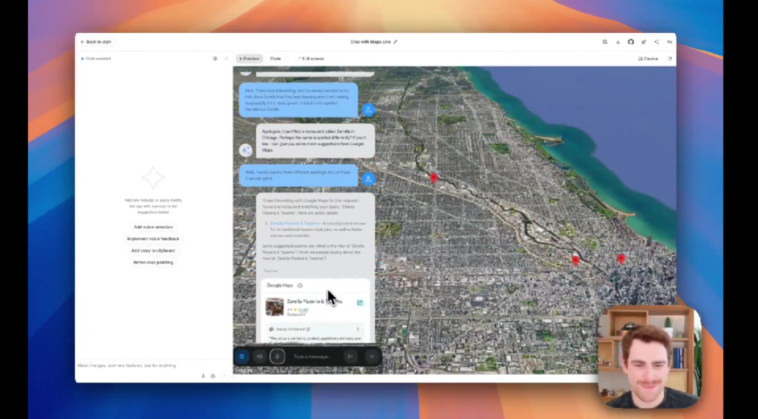Image resolution: width=758 pixels, height=419 pixels.
Task: Click the Type a message input field
Action: click(x=312, y=357)
